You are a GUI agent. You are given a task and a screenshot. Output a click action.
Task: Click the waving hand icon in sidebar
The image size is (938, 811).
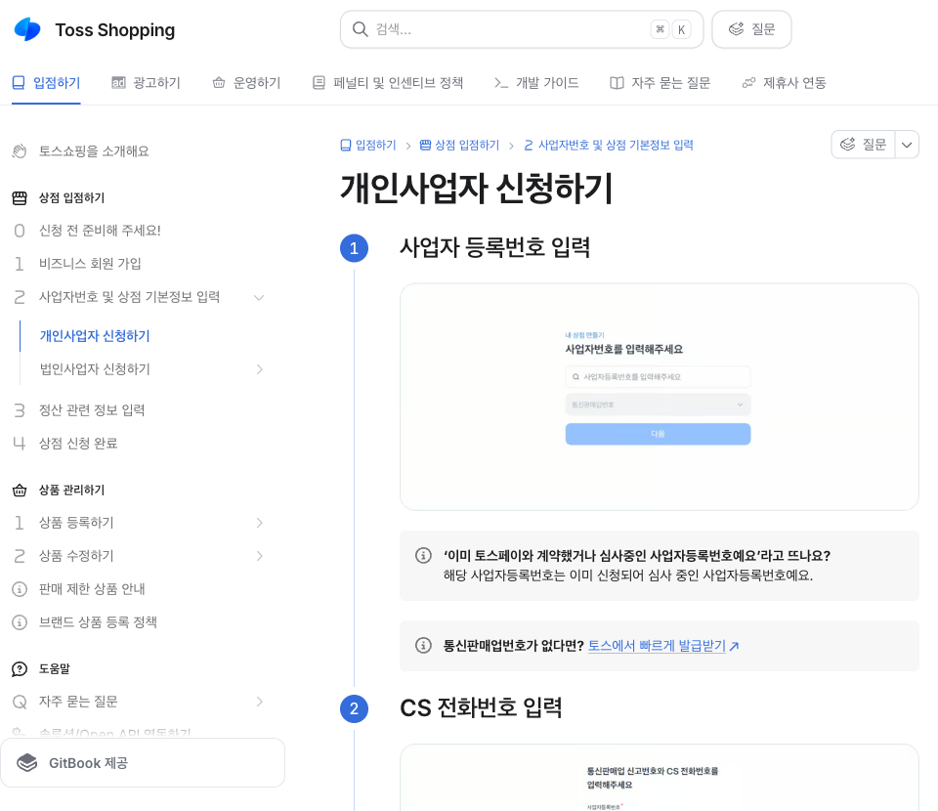click(x=20, y=151)
